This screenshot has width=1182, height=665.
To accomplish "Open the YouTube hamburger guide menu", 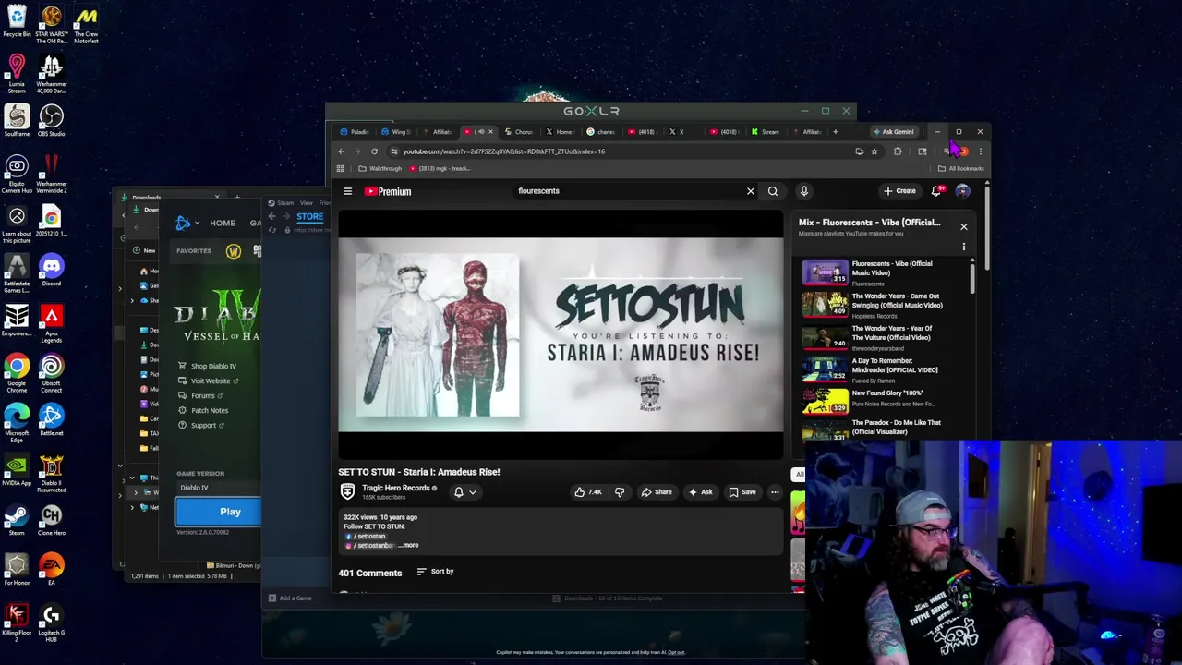I will (347, 191).
